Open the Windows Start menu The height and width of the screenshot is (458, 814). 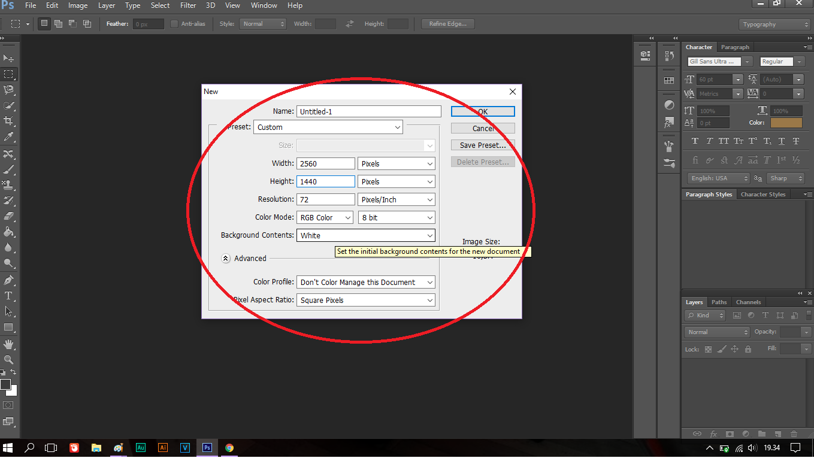click(x=8, y=447)
